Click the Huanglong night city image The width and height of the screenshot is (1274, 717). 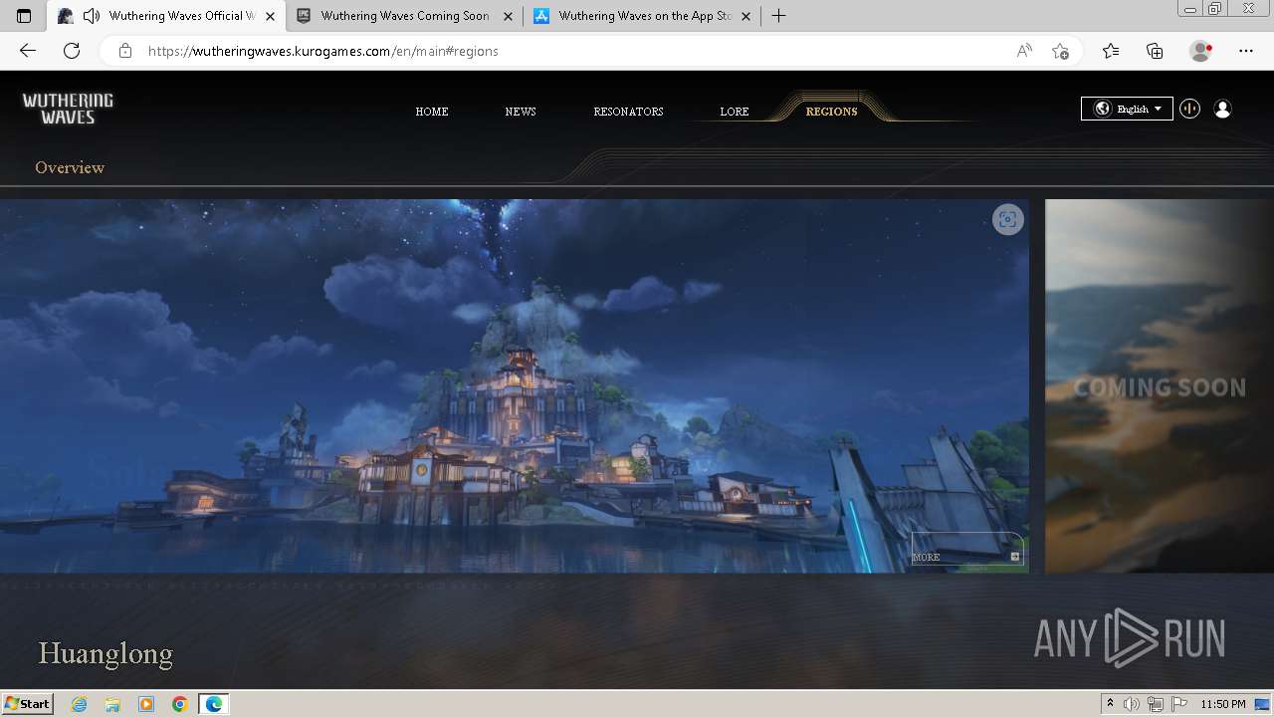coord(515,386)
